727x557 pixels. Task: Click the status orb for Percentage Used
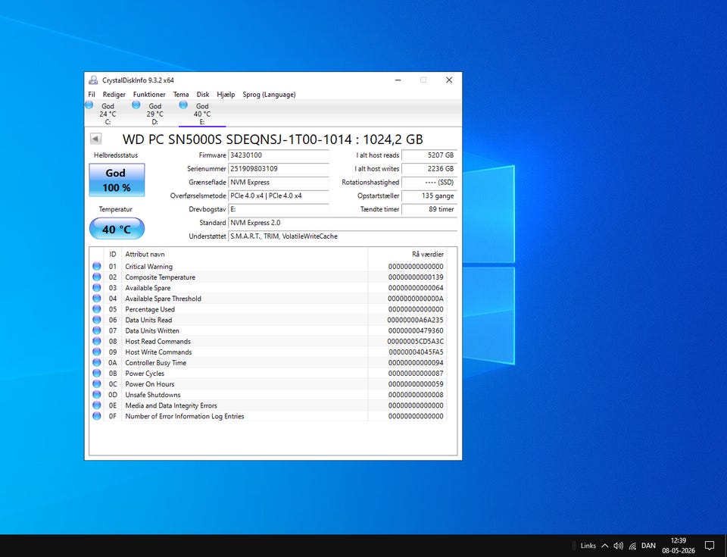96,308
